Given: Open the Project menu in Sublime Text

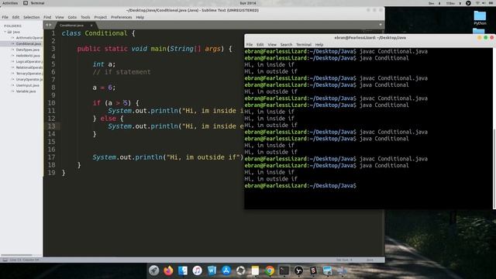Looking at the screenshot, I should point(100,17).
